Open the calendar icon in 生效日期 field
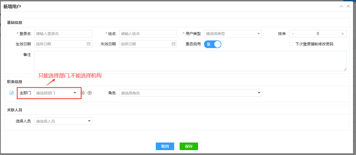This screenshot has height=155, width=356. pyautogui.click(x=89, y=44)
